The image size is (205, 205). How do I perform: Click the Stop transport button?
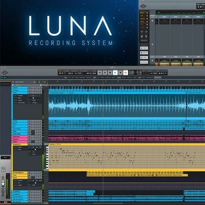click(x=110, y=73)
